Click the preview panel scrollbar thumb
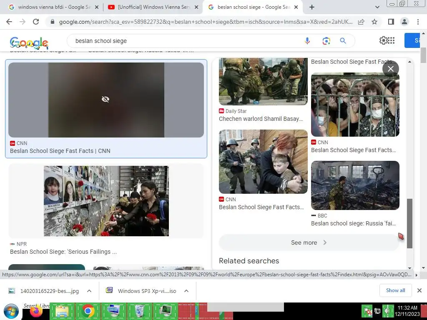The height and width of the screenshot is (320, 427). click(409, 223)
